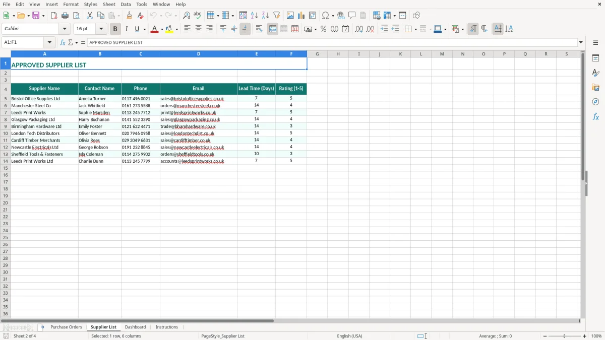Screen dimensions: 605x340
Task: Click the Export as PDF icon
Action: (x=54, y=16)
